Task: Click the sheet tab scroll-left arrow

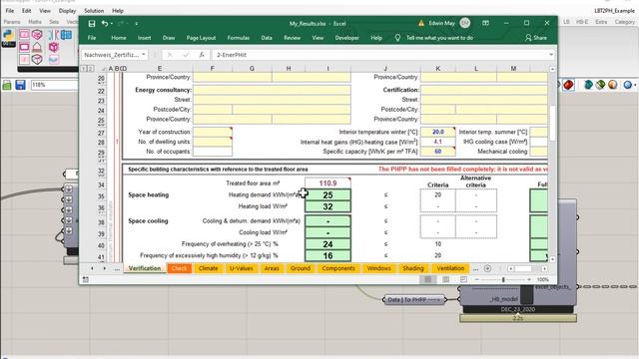Action: [92, 268]
